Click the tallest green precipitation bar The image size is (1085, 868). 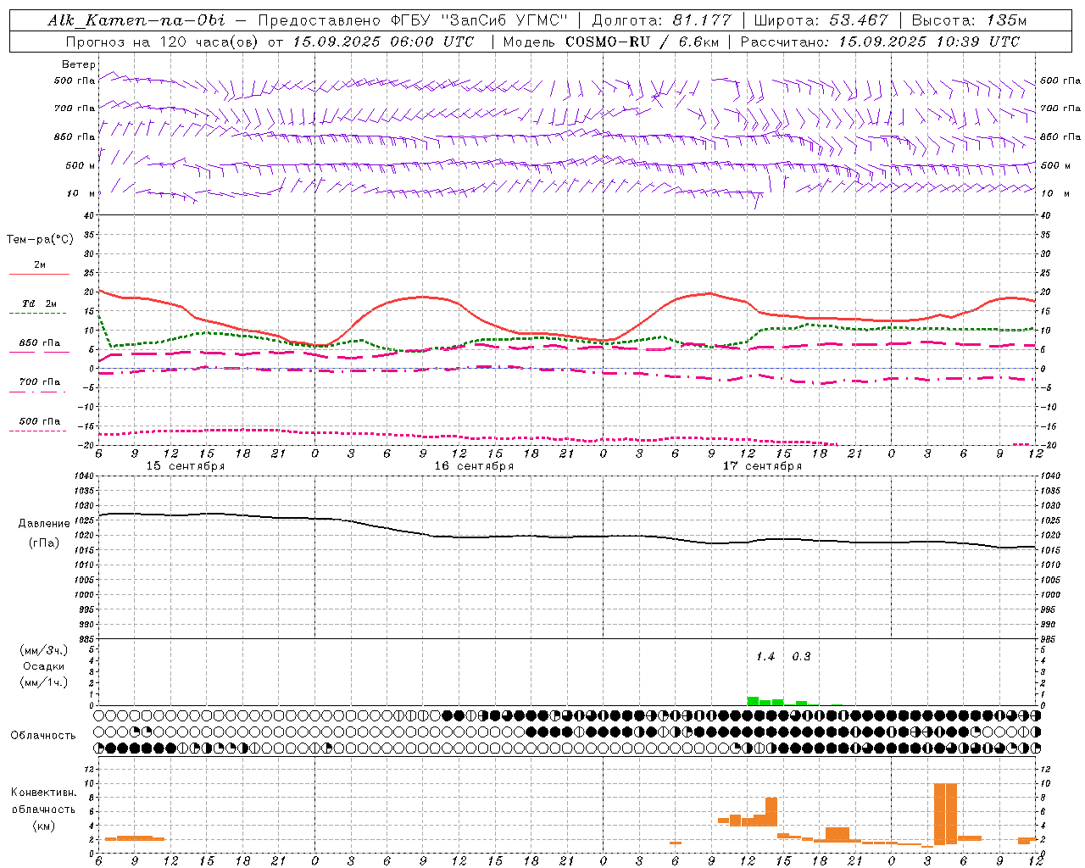[x=753, y=701]
